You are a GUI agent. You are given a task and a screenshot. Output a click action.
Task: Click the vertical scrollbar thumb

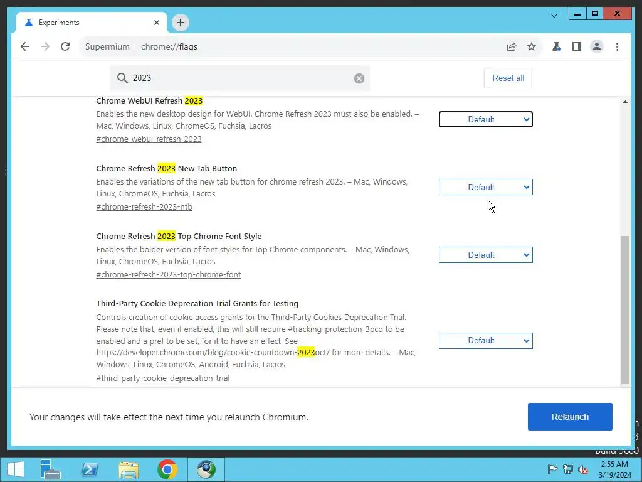625,310
